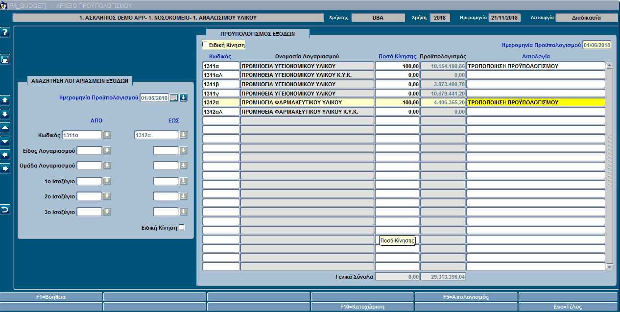Click the Esc=Τέλος button
Viewport: 620px width, 312px height.
pyautogui.click(x=569, y=307)
